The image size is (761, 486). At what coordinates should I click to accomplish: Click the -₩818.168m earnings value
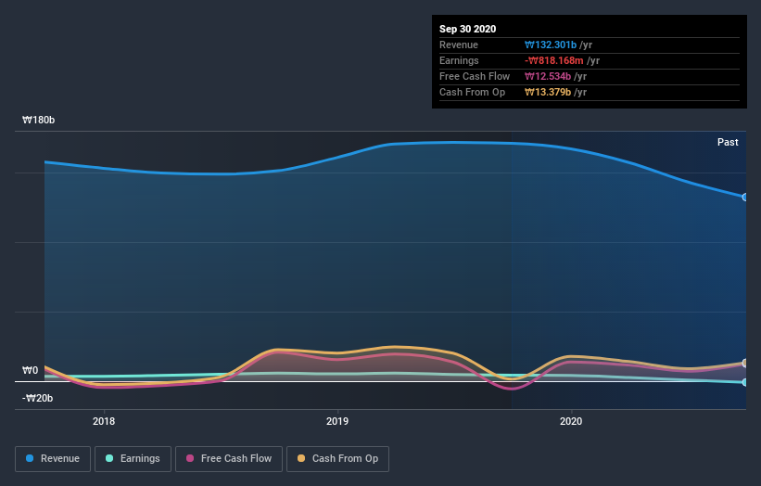553,60
